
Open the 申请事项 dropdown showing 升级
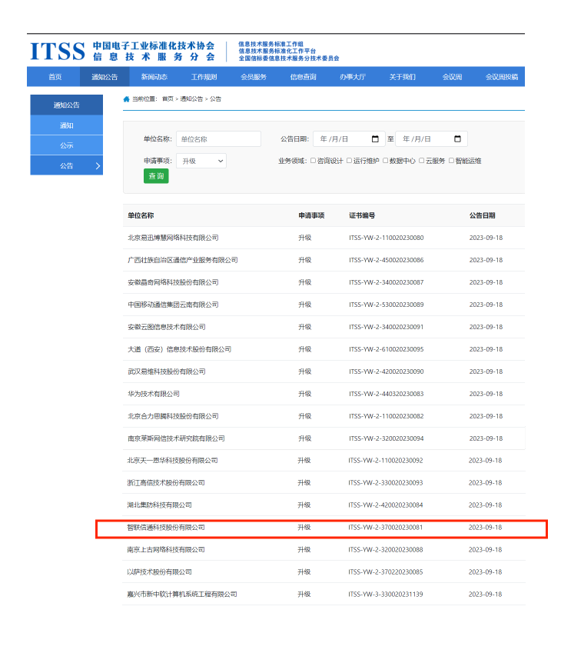click(x=201, y=161)
